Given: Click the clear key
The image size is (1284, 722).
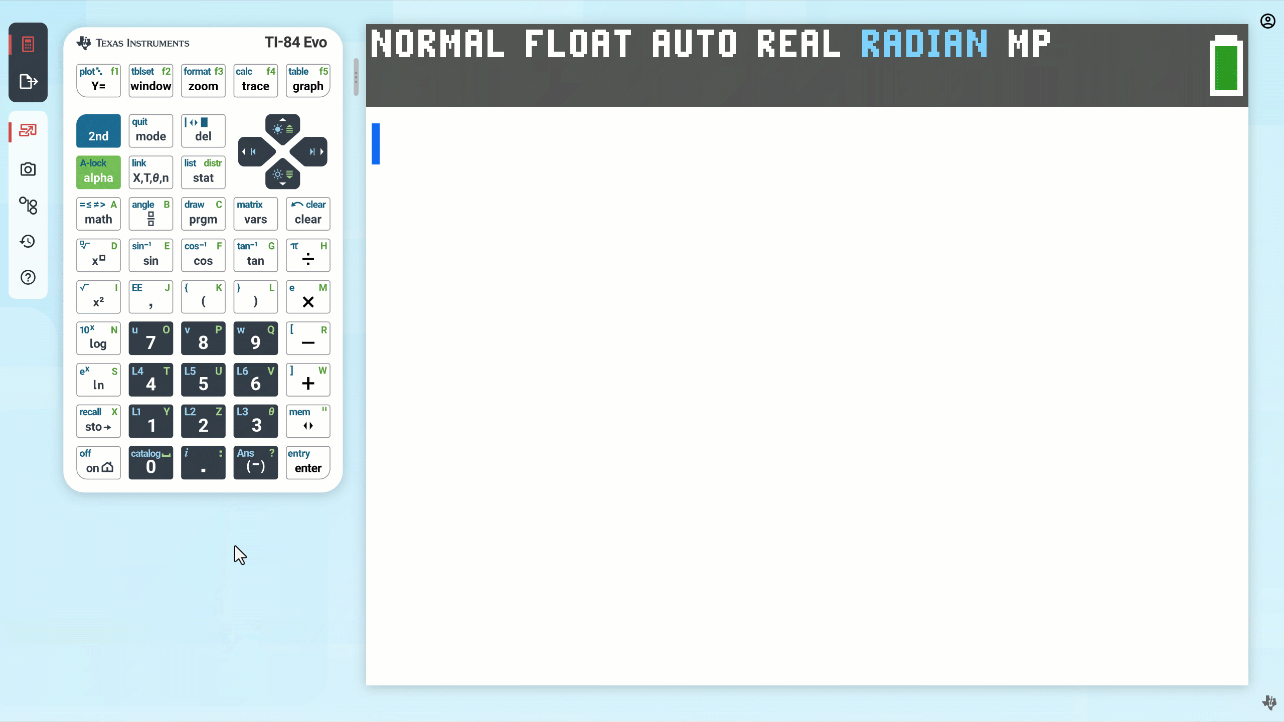Looking at the screenshot, I should pyautogui.click(x=308, y=214).
